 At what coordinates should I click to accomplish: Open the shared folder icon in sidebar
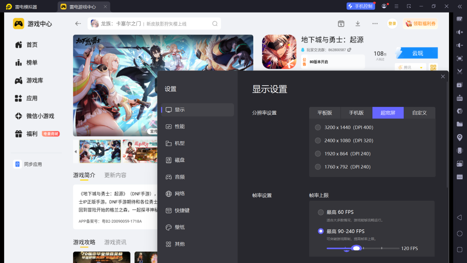[460, 124]
